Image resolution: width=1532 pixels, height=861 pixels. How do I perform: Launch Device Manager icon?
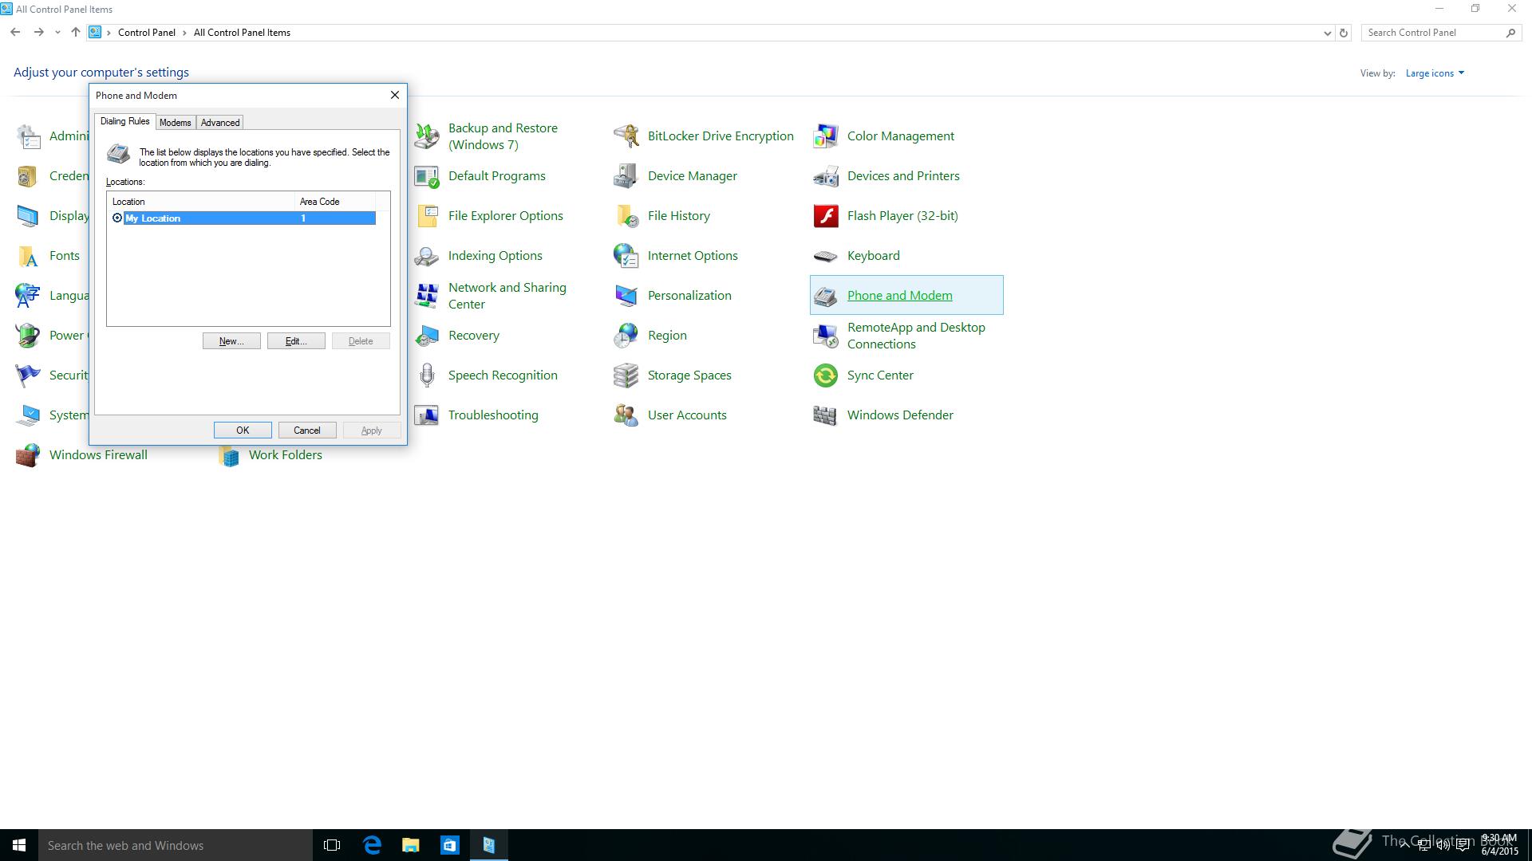[x=626, y=176]
